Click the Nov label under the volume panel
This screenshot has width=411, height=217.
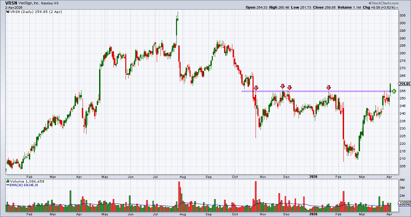[x=263, y=215]
